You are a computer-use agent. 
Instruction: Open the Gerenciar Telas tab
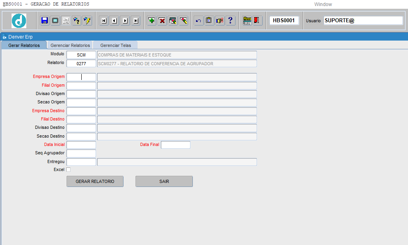116,45
